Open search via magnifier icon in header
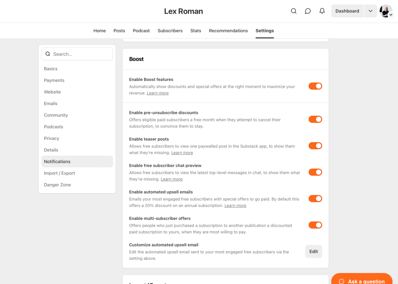The width and height of the screenshot is (398, 284). click(x=294, y=11)
